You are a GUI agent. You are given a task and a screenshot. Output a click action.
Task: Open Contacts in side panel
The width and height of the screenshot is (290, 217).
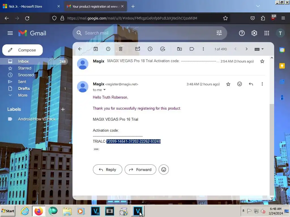coord(282,97)
